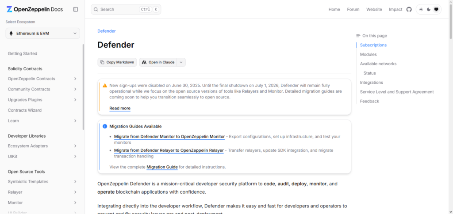Screen dimensions: 453x214
Task: Jump to Modules section
Action: (369, 54)
